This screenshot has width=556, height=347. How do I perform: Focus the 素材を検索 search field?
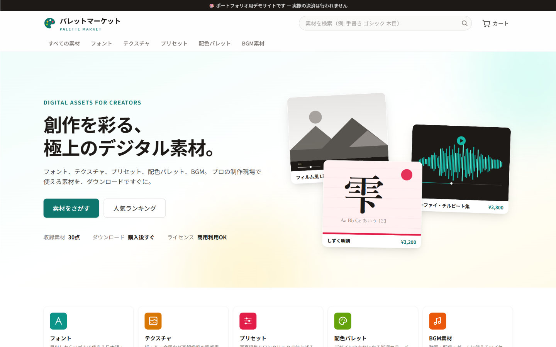tap(385, 23)
